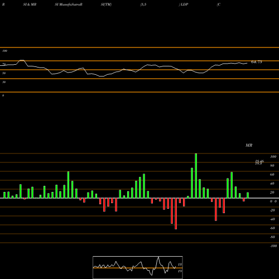The height and width of the screenshot is (279, 279).
Task: Click the 50 level label on RSI panel
Action: (4, 73)
